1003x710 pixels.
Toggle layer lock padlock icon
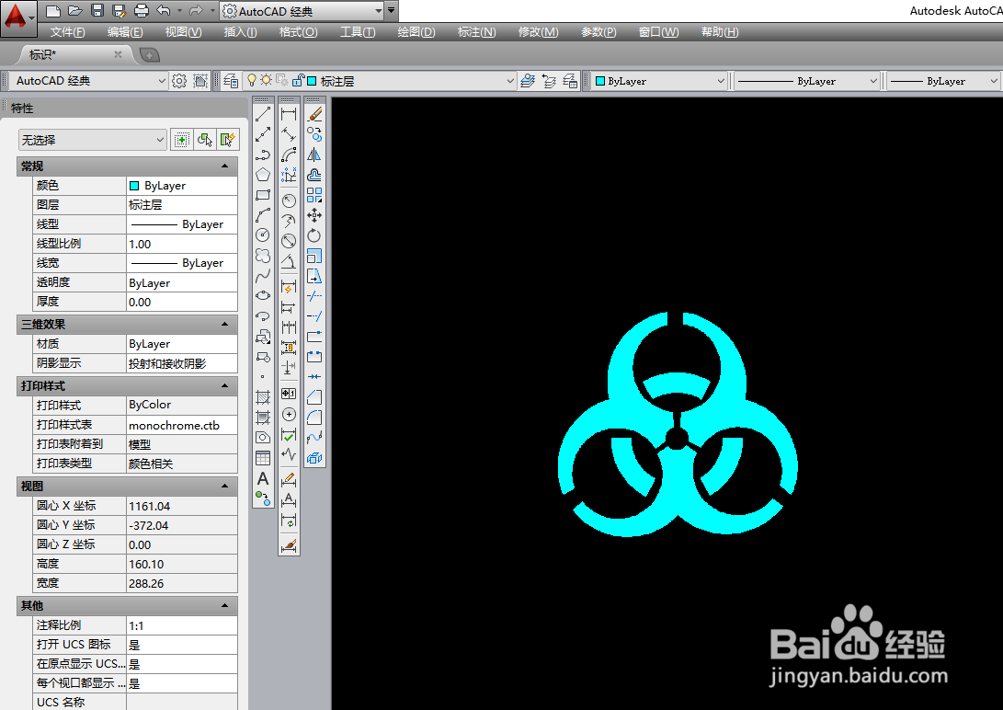tap(298, 81)
